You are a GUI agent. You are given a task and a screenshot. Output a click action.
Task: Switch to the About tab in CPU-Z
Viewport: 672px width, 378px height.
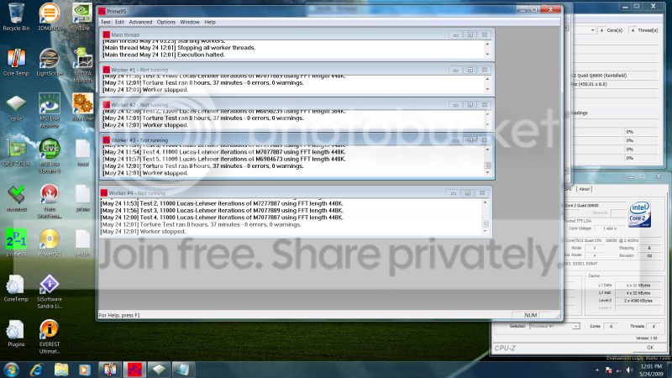pos(584,189)
